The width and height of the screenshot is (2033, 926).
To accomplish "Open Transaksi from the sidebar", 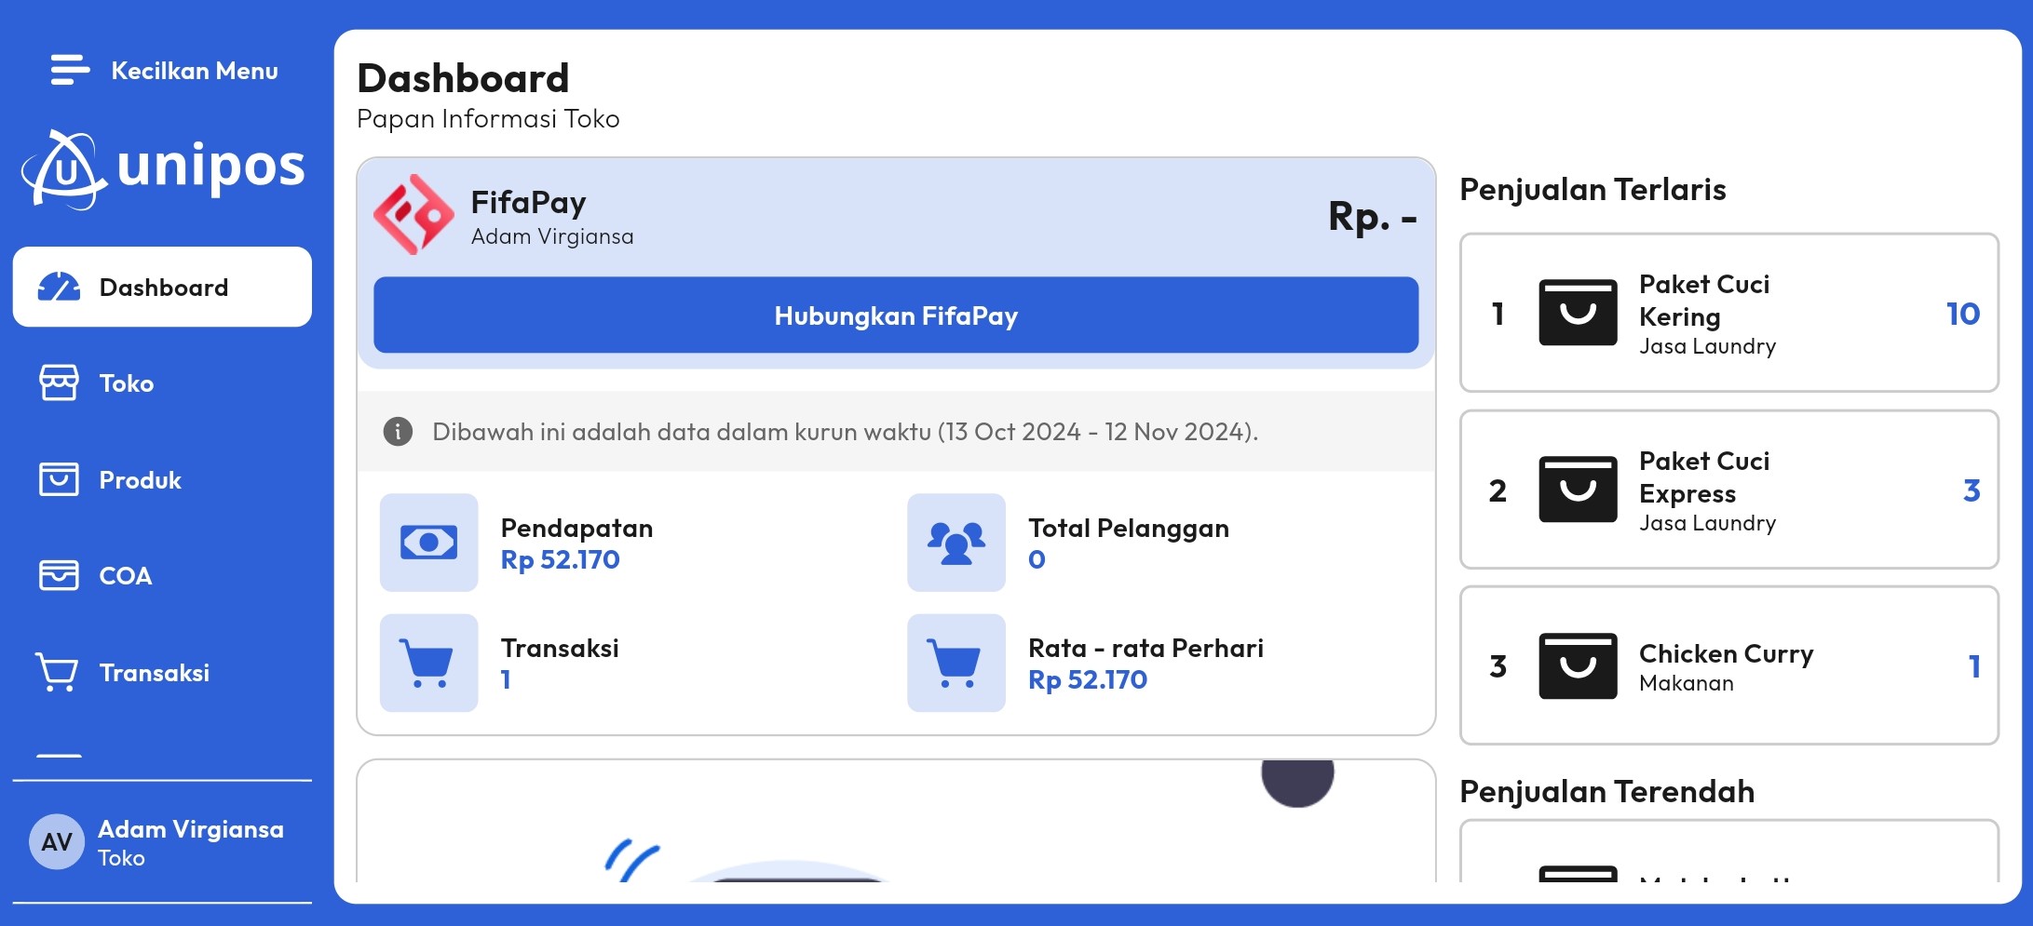I will [154, 673].
